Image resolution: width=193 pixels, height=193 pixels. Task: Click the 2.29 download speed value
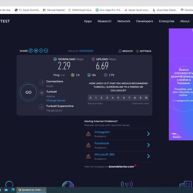(64, 66)
